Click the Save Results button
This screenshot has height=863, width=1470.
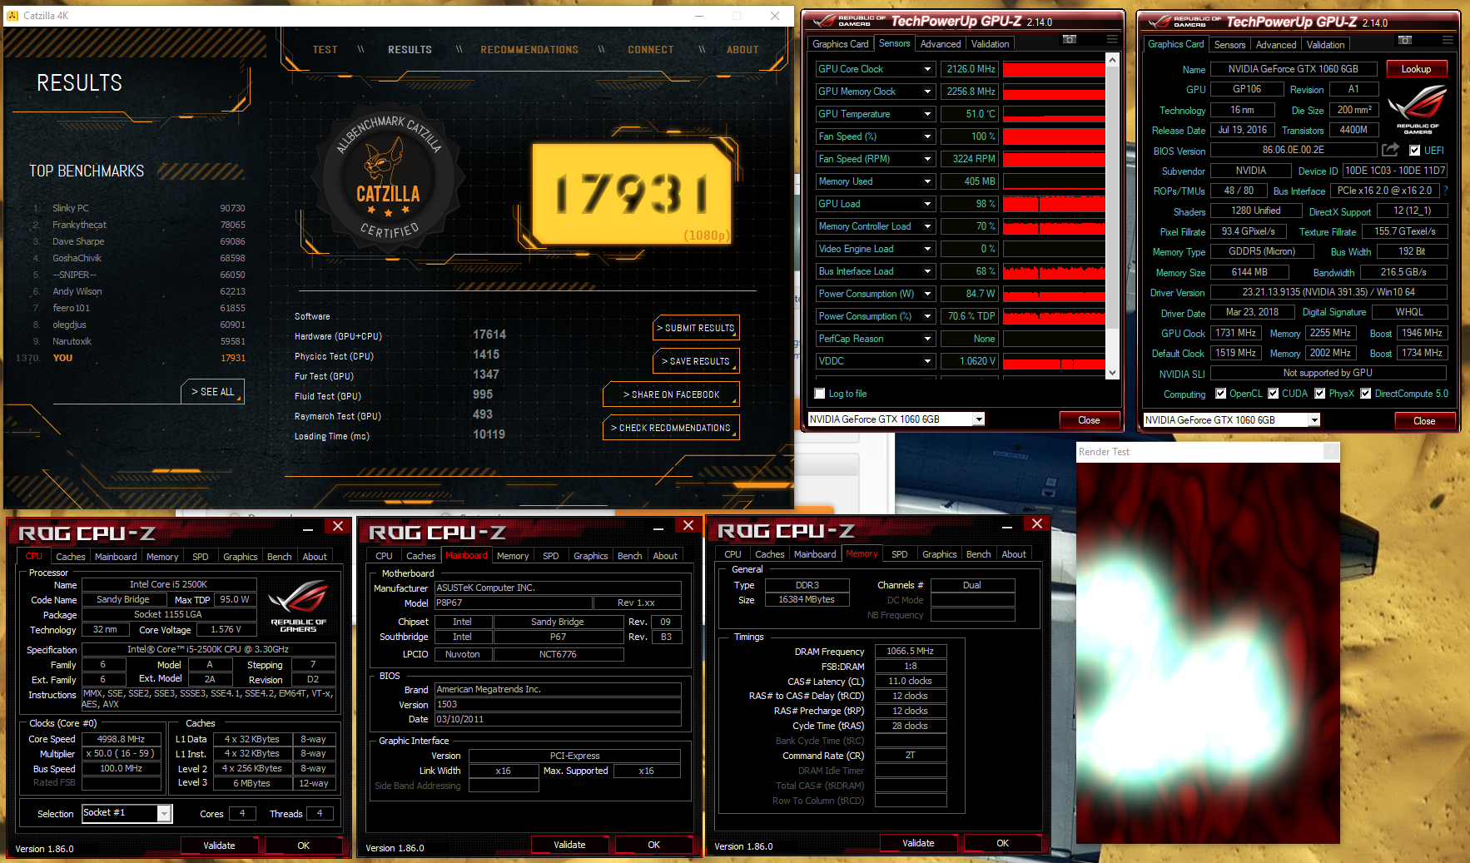696,361
